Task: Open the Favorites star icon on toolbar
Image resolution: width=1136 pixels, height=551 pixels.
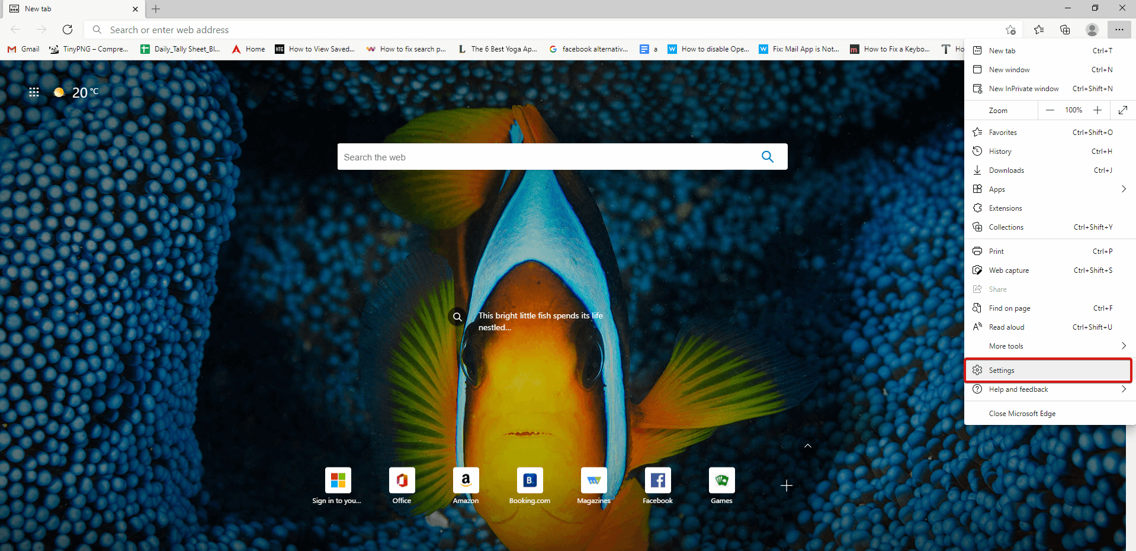Action: pos(1038,29)
